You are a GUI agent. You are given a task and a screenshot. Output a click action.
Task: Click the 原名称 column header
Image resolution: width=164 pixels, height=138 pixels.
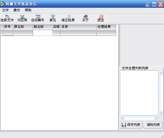[23, 27]
